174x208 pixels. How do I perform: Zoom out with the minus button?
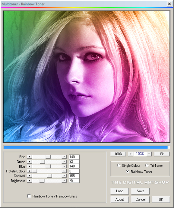[149, 154]
